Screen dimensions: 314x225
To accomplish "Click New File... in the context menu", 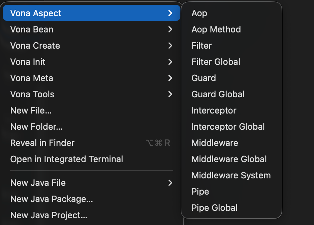I will [x=31, y=110].
